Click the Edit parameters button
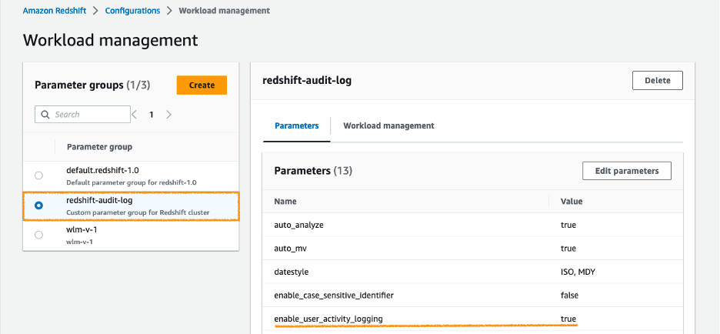This screenshot has width=720, height=334. click(626, 171)
